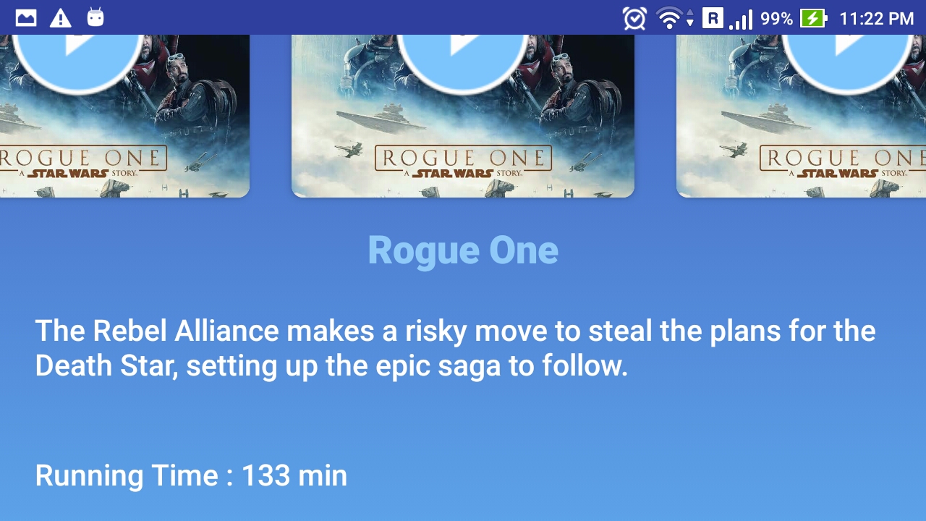Select the left Rogue One poster thumbnail
The width and height of the screenshot is (926, 521).
tap(124, 116)
